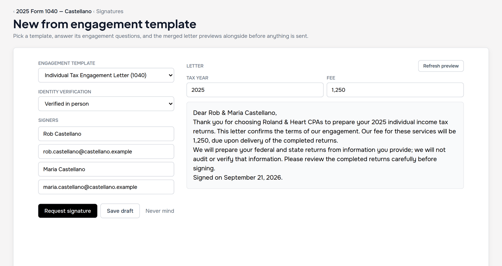Open the Engagement Template dropdown
The height and width of the screenshot is (266, 502).
click(x=106, y=75)
